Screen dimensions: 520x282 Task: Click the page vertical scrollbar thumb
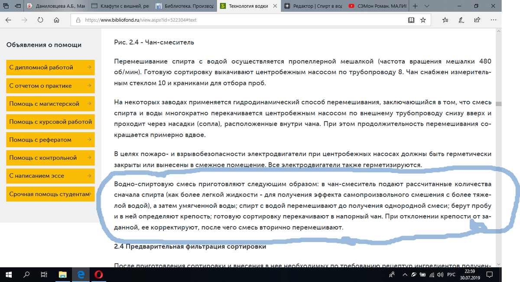pos(498,104)
